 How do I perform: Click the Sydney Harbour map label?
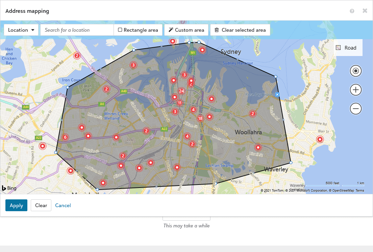coord(238,63)
